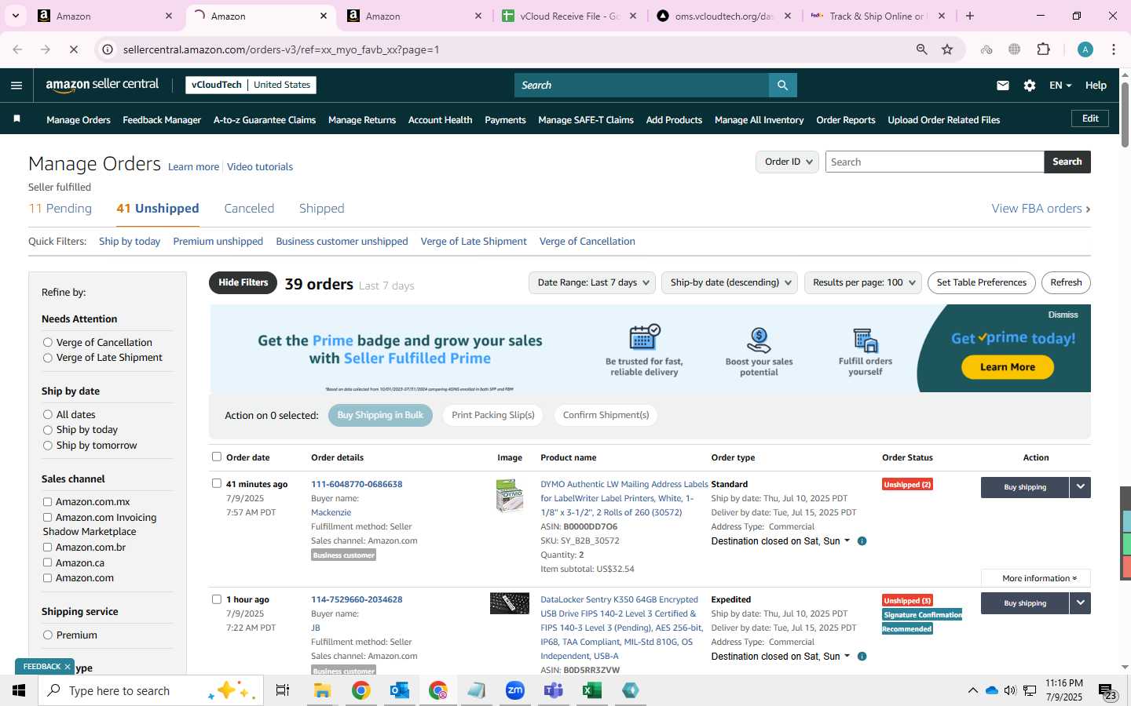Select the All dates radio button
Screen dimensions: 1131x706
48,414
